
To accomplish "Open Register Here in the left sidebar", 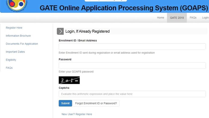I will pos(14,28).
